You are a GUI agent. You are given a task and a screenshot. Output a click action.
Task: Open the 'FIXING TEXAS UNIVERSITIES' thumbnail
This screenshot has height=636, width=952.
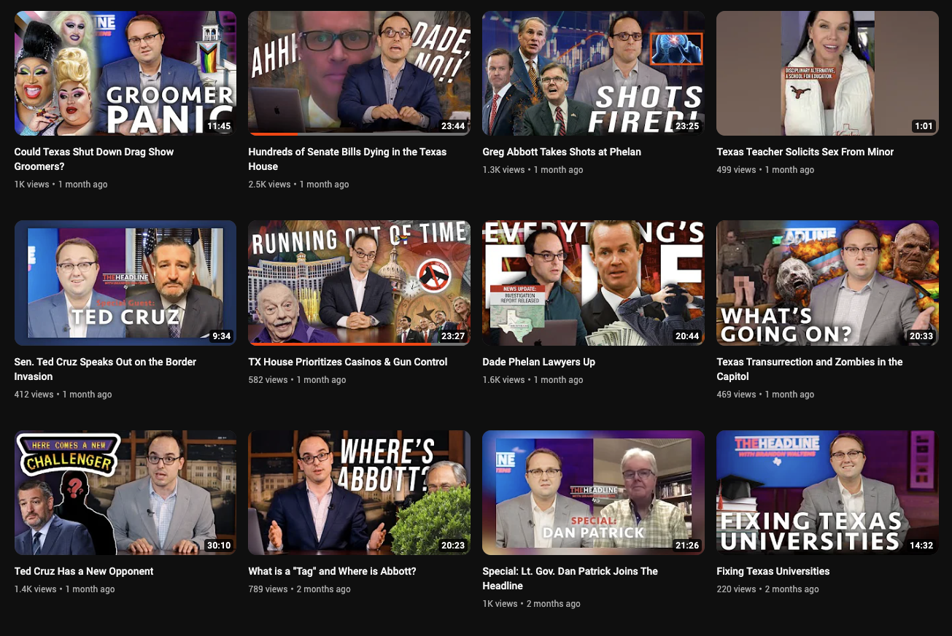click(x=827, y=492)
